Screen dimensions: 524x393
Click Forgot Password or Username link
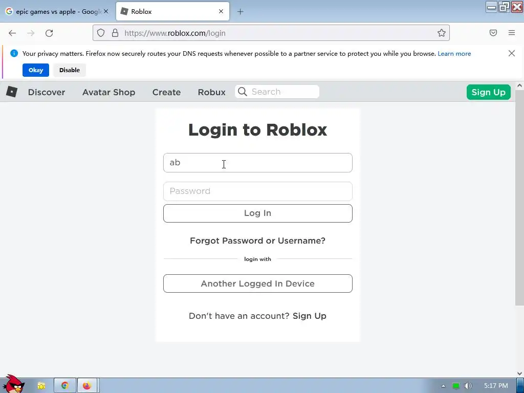tap(258, 241)
